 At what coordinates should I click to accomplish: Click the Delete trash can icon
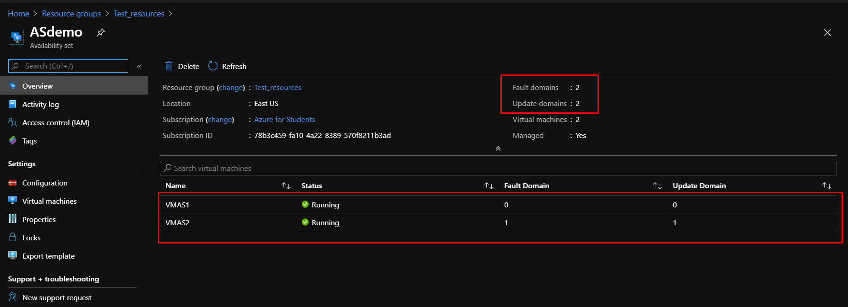click(169, 66)
